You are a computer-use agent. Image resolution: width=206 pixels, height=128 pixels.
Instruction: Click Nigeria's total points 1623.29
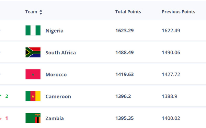[x=124, y=31]
